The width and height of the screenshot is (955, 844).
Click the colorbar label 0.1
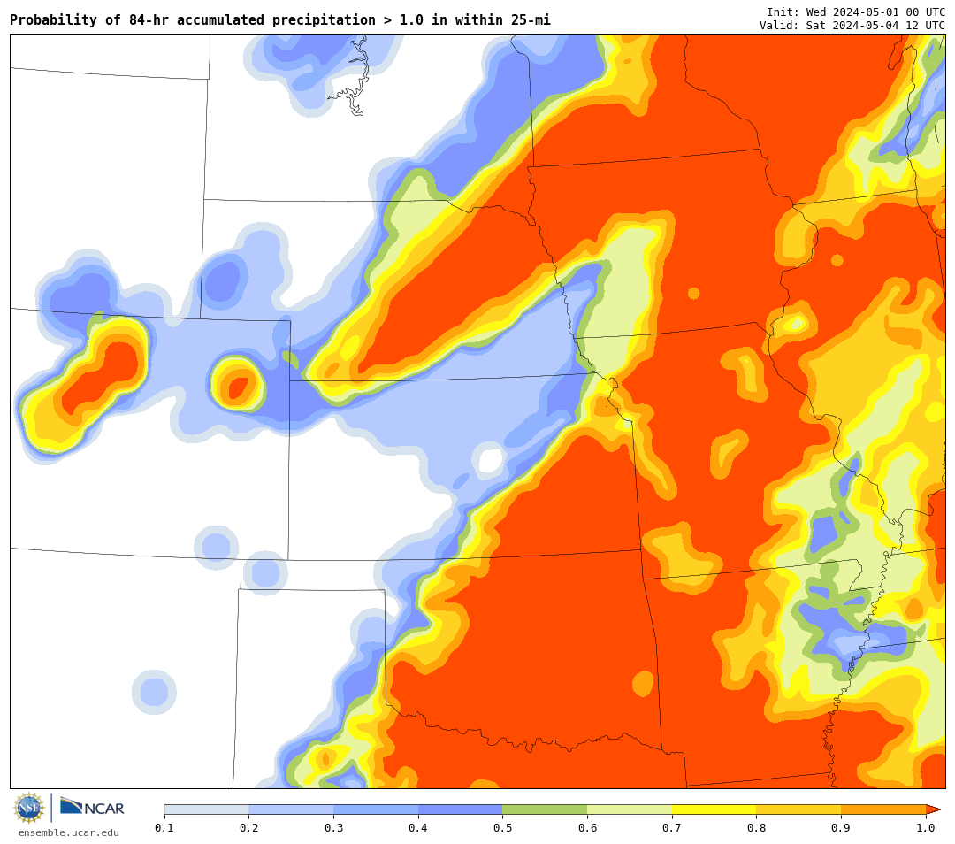click(x=164, y=827)
